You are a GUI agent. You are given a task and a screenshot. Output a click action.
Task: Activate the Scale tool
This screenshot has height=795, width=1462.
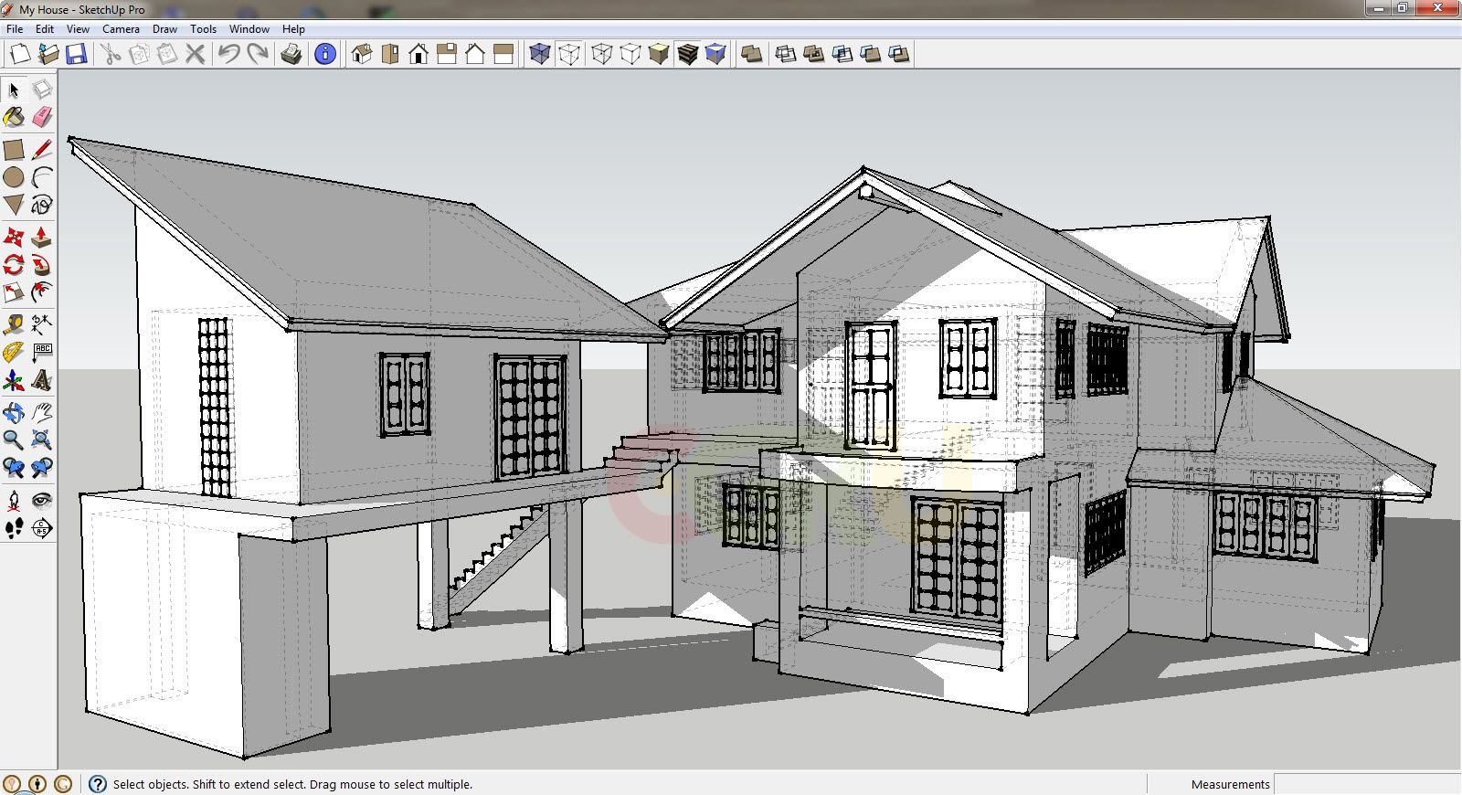click(14, 292)
